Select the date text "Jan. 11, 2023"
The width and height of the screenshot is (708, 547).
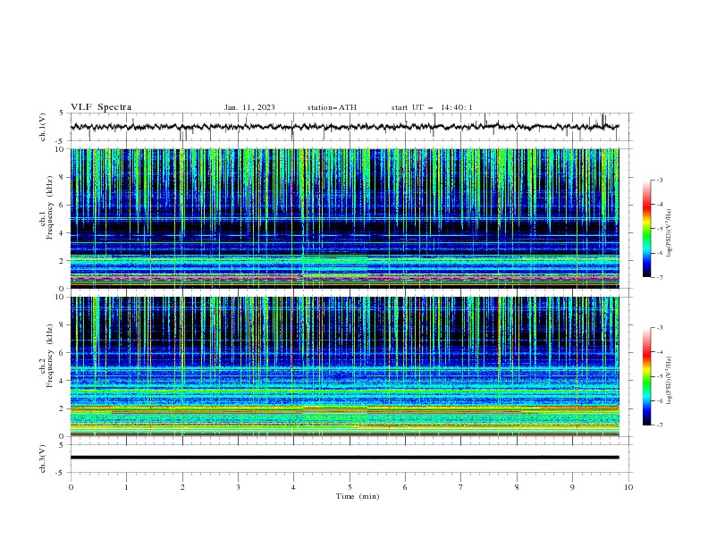(x=249, y=107)
